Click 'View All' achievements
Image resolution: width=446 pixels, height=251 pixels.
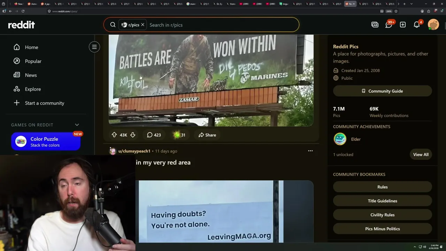421,154
